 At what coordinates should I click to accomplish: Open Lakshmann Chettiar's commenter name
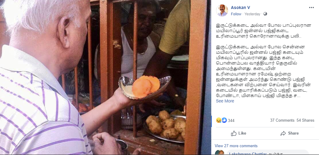coord(245,153)
